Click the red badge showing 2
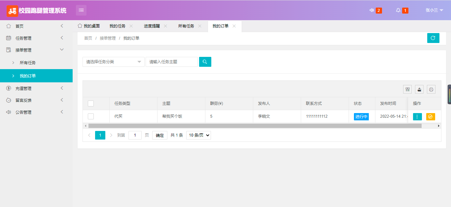Image resolution: width=451 pixels, height=207 pixels. (379, 11)
